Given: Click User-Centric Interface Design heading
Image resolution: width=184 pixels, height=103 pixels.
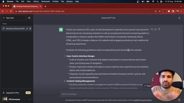Looking at the screenshot, I should point(80,56).
